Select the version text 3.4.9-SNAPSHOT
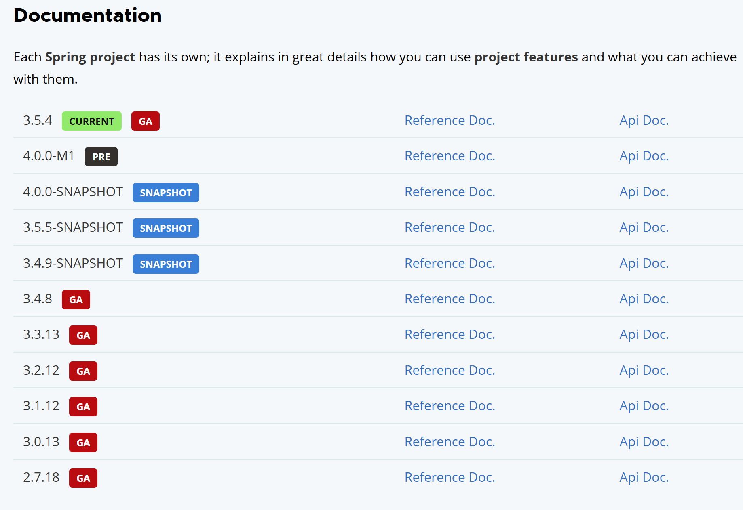The width and height of the screenshot is (743, 510). pyautogui.click(x=73, y=263)
